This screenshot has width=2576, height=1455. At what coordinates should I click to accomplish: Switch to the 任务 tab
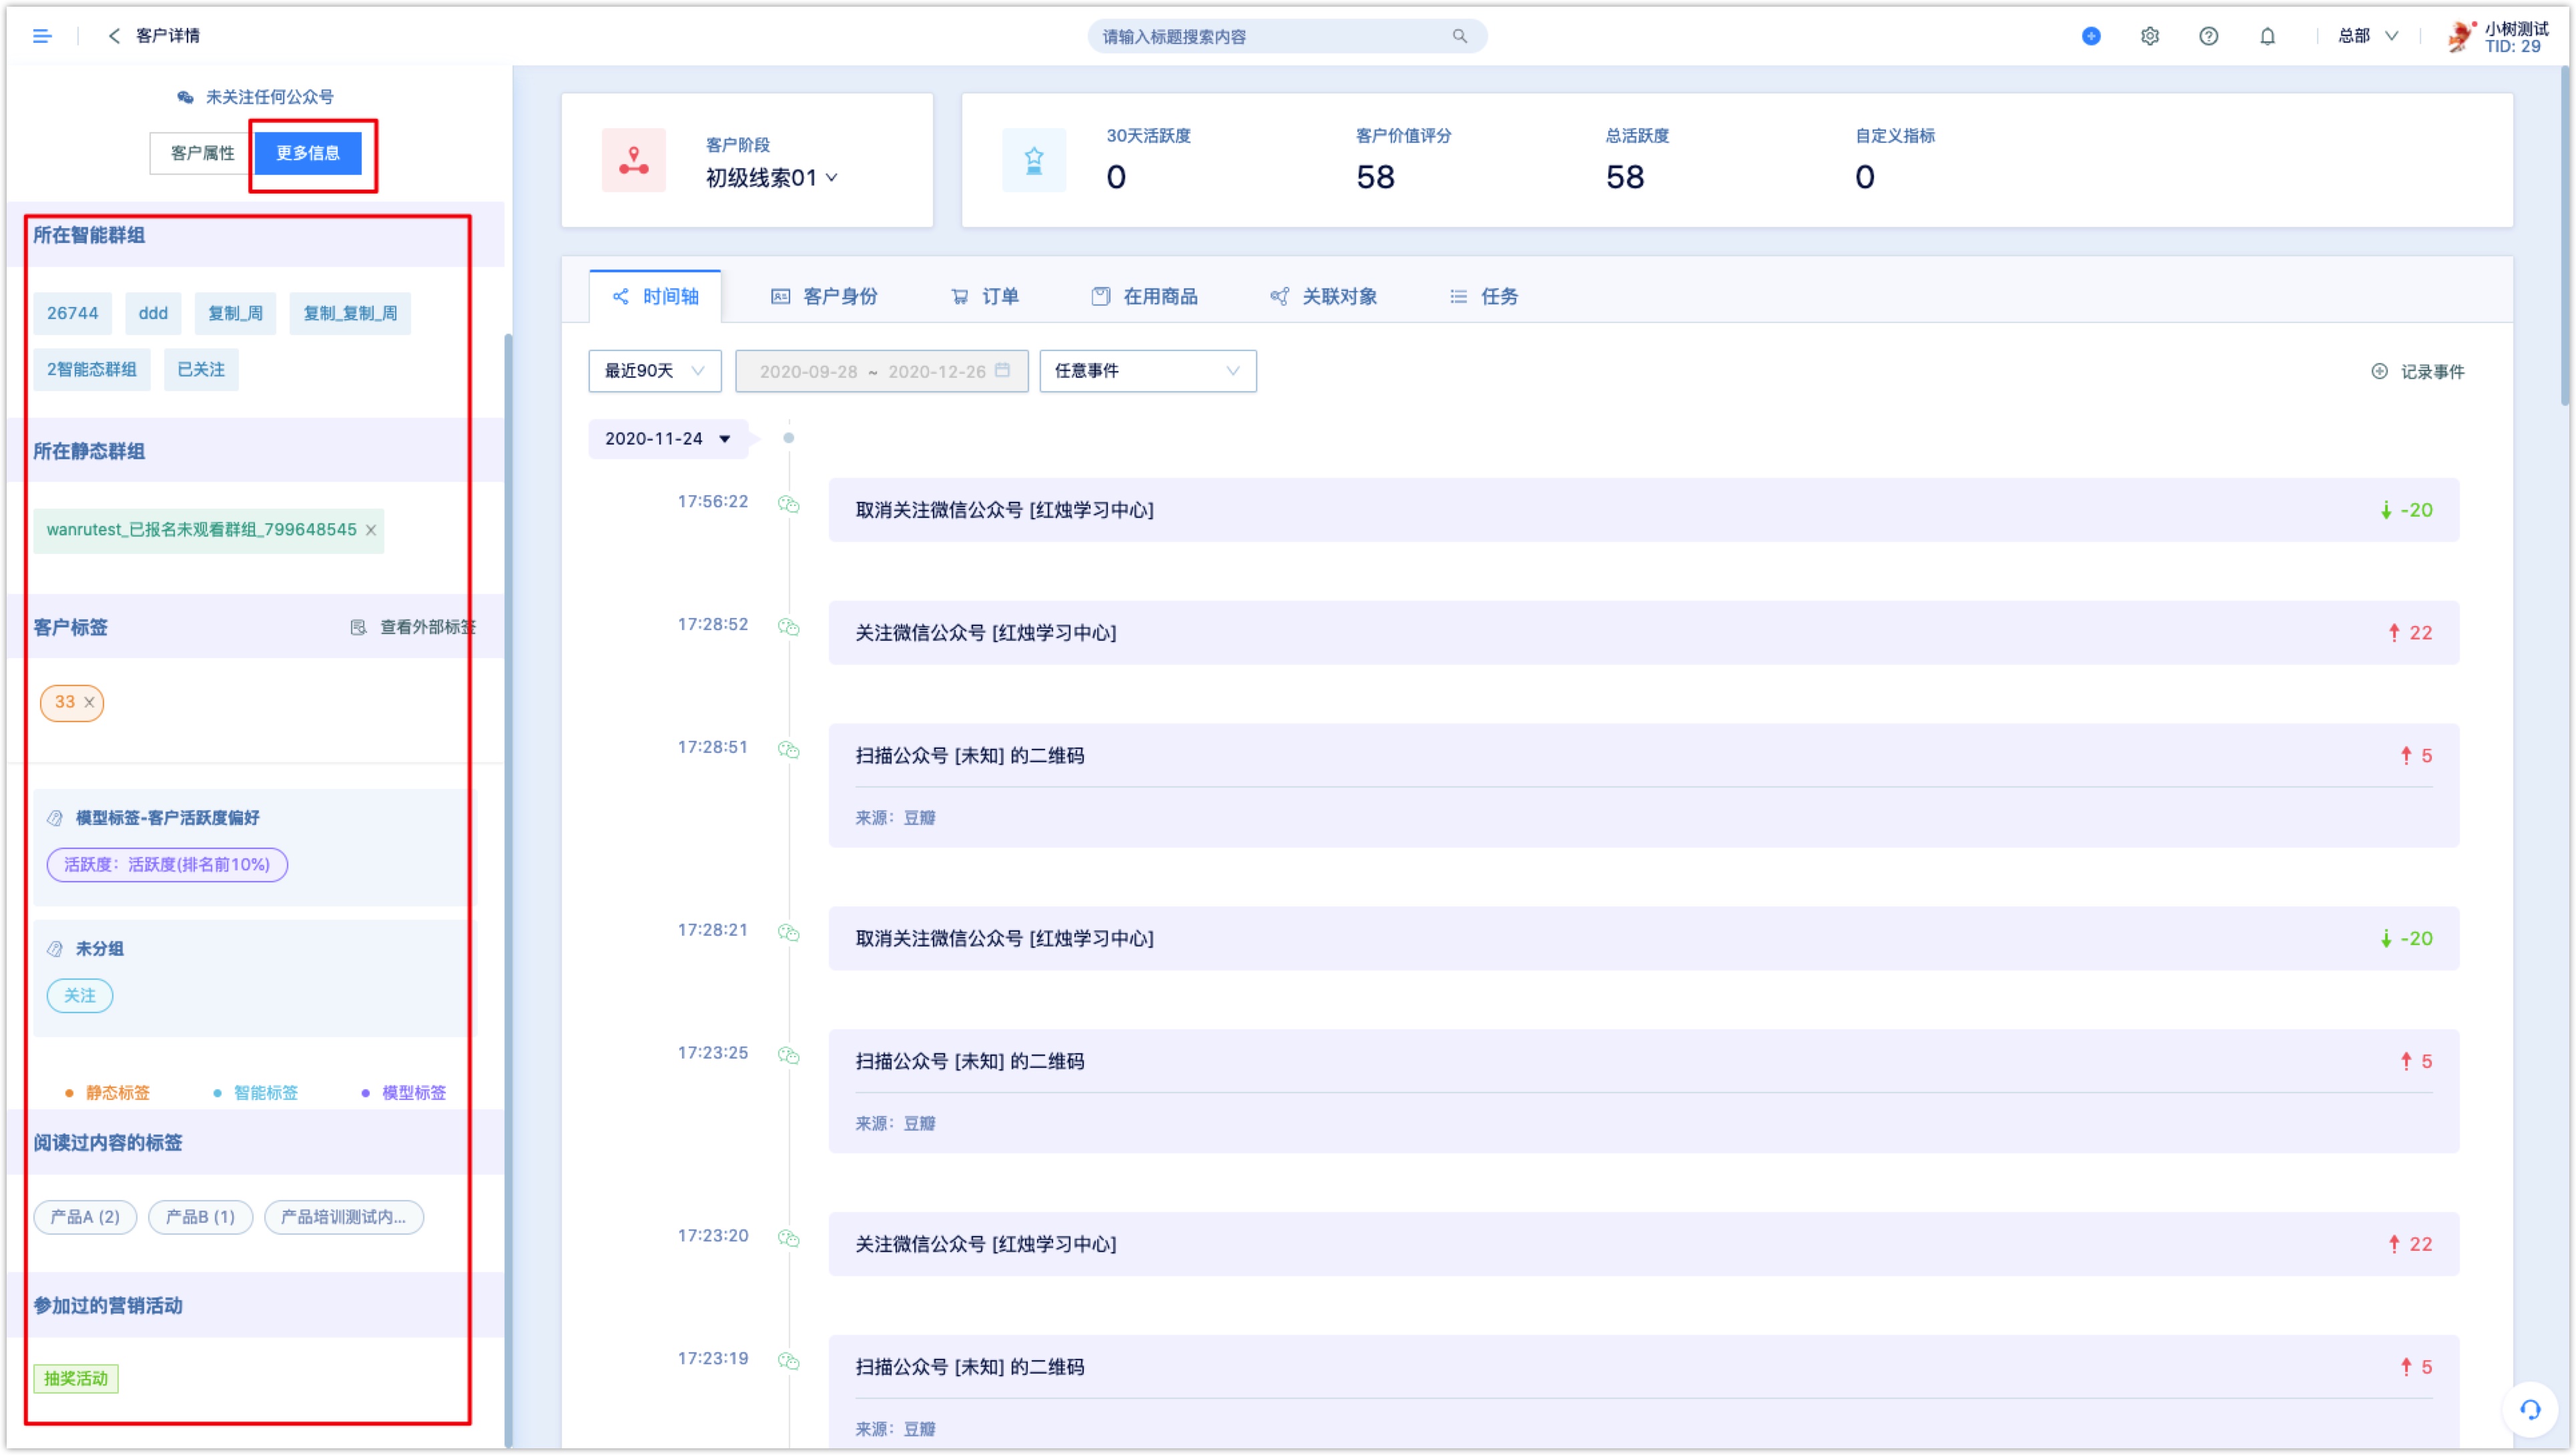coord(1484,297)
